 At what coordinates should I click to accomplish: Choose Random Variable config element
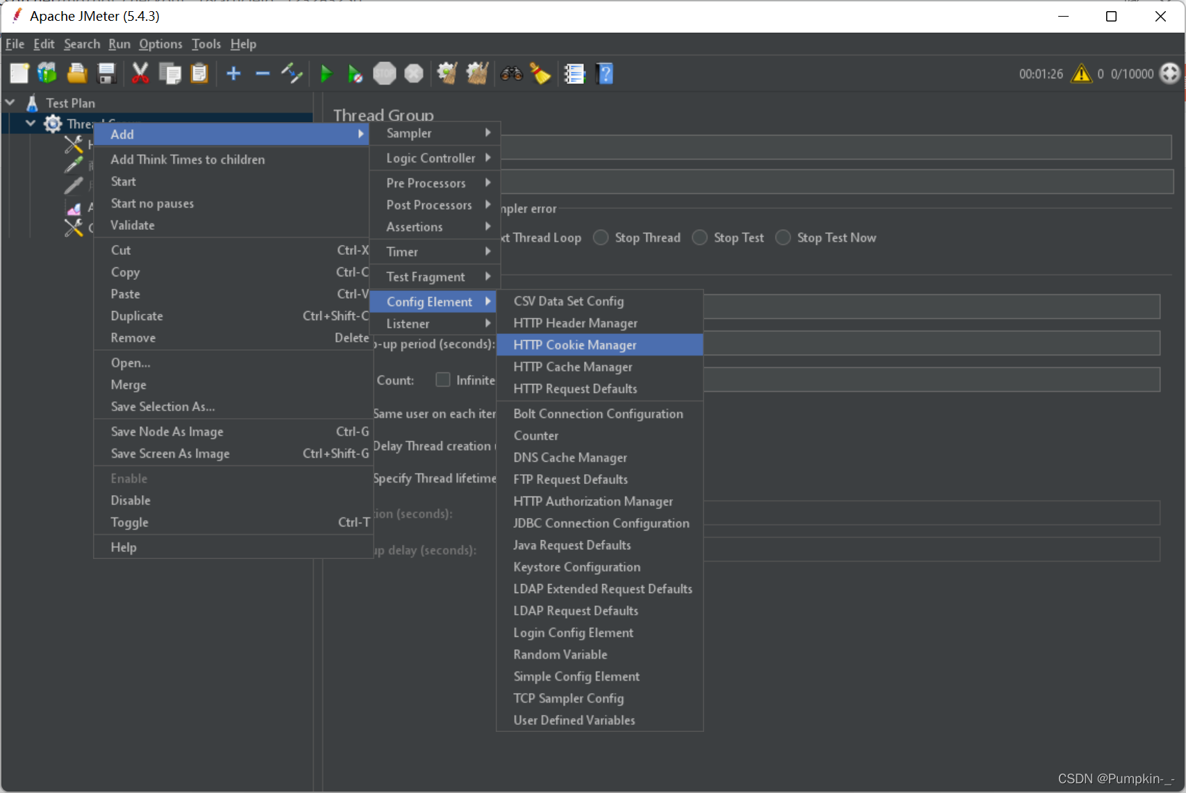[x=600, y=654]
